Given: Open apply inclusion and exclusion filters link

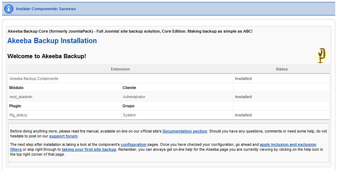Looking at the screenshot, I should pos(288,144).
